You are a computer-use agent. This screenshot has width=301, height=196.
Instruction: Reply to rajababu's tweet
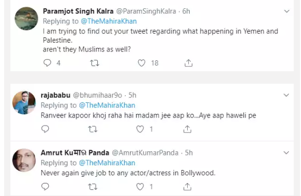(x=45, y=129)
